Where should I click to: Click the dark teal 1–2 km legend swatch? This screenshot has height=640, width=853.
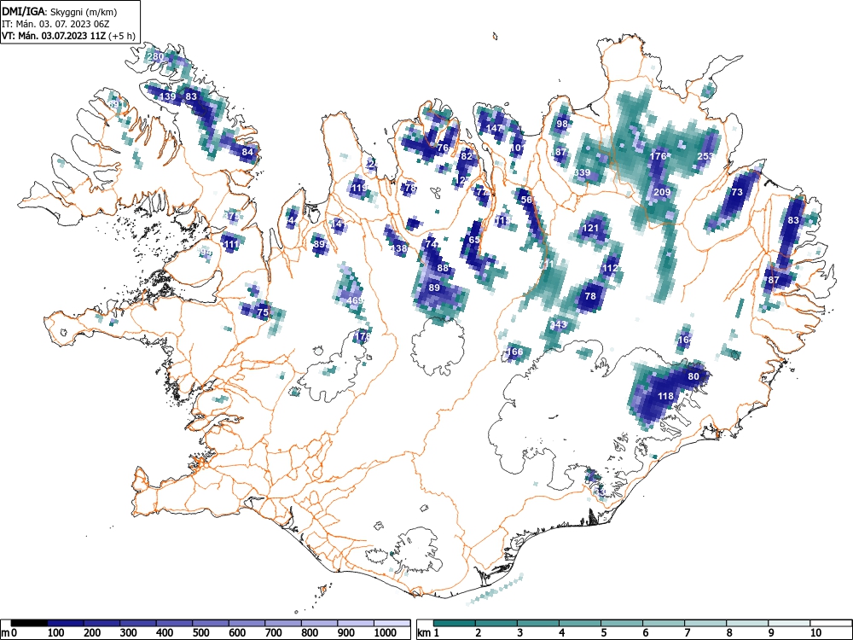tap(455, 623)
